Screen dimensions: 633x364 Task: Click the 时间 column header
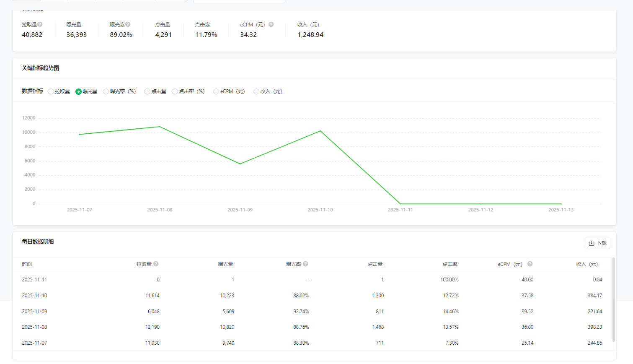[x=27, y=264]
